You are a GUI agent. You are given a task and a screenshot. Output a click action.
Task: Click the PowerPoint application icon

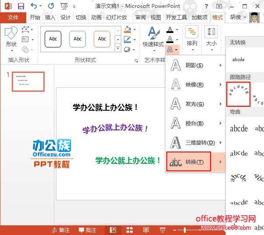pos(8,7)
